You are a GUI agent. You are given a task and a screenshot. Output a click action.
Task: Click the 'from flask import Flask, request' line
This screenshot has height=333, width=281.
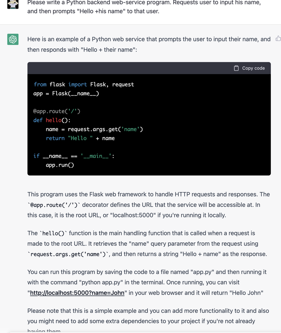[84, 85]
